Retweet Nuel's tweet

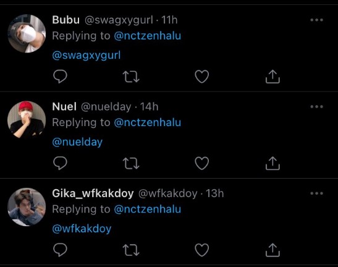[131, 164]
